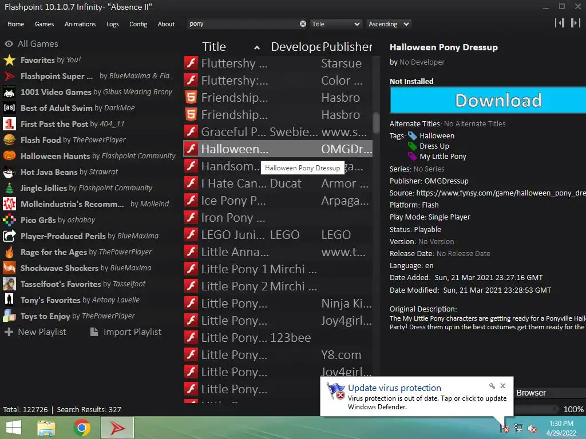Click Import Playlist
The height and width of the screenshot is (439, 586).
point(126,332)
